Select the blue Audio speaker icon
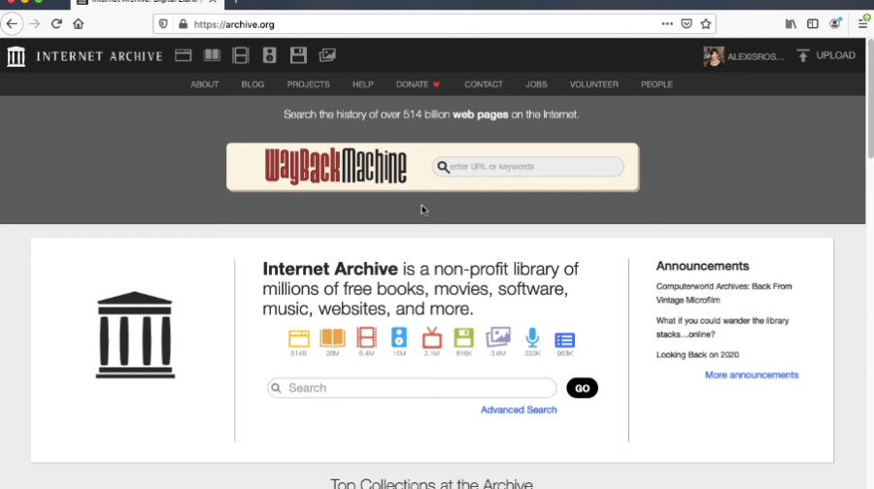This screenshot has width=874, height=489. click(x=398, y=339)
